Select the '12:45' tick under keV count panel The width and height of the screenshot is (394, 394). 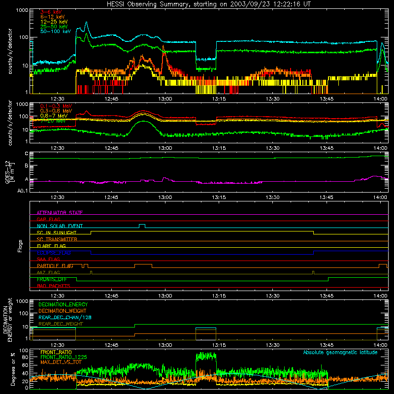[x=111, y=99]
